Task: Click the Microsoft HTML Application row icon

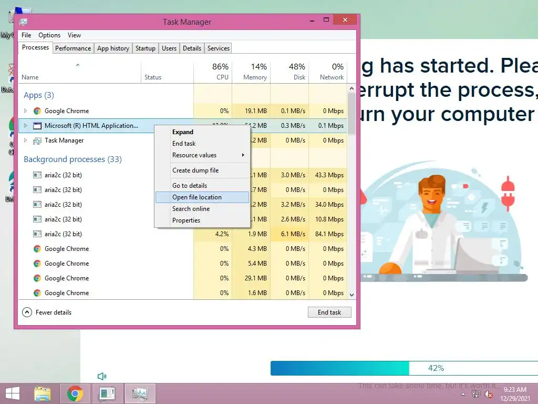Action: (x=37, y=126)
